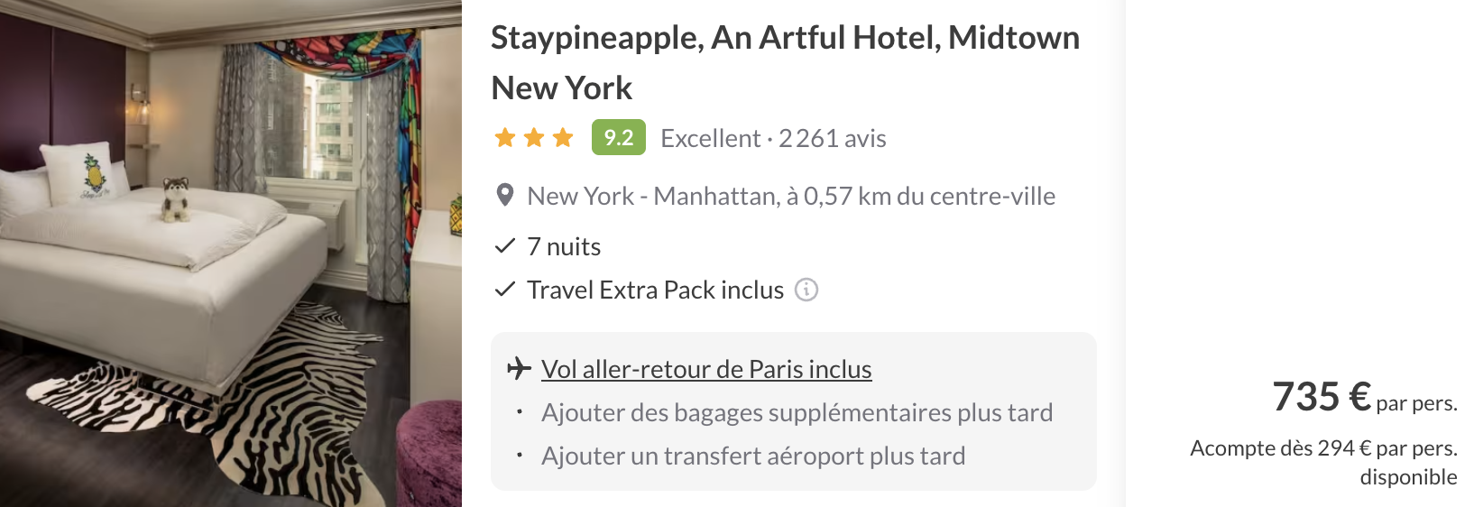The height and width of the screenshot is (507, 1474).
Task: Click the info icon beside Travel Extra Pack
Action: click(806, 290)
